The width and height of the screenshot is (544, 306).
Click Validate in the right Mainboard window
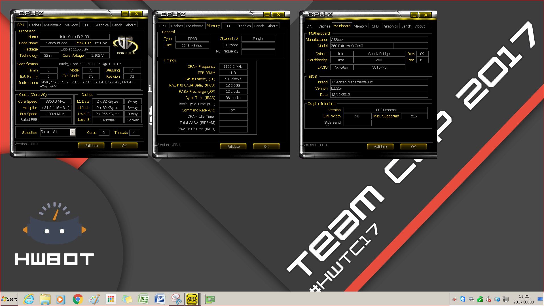click(x=380, y=147)
